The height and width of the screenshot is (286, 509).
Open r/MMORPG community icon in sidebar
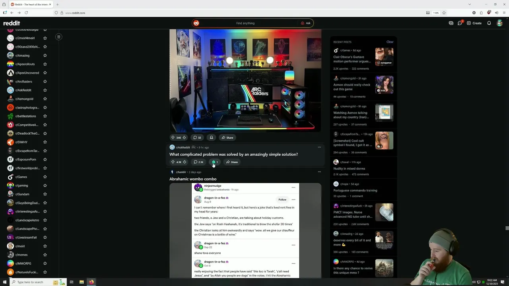coord(10,263)
